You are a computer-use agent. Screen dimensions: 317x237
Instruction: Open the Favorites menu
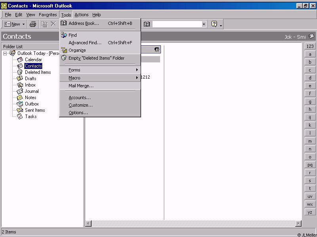[48, 15]
